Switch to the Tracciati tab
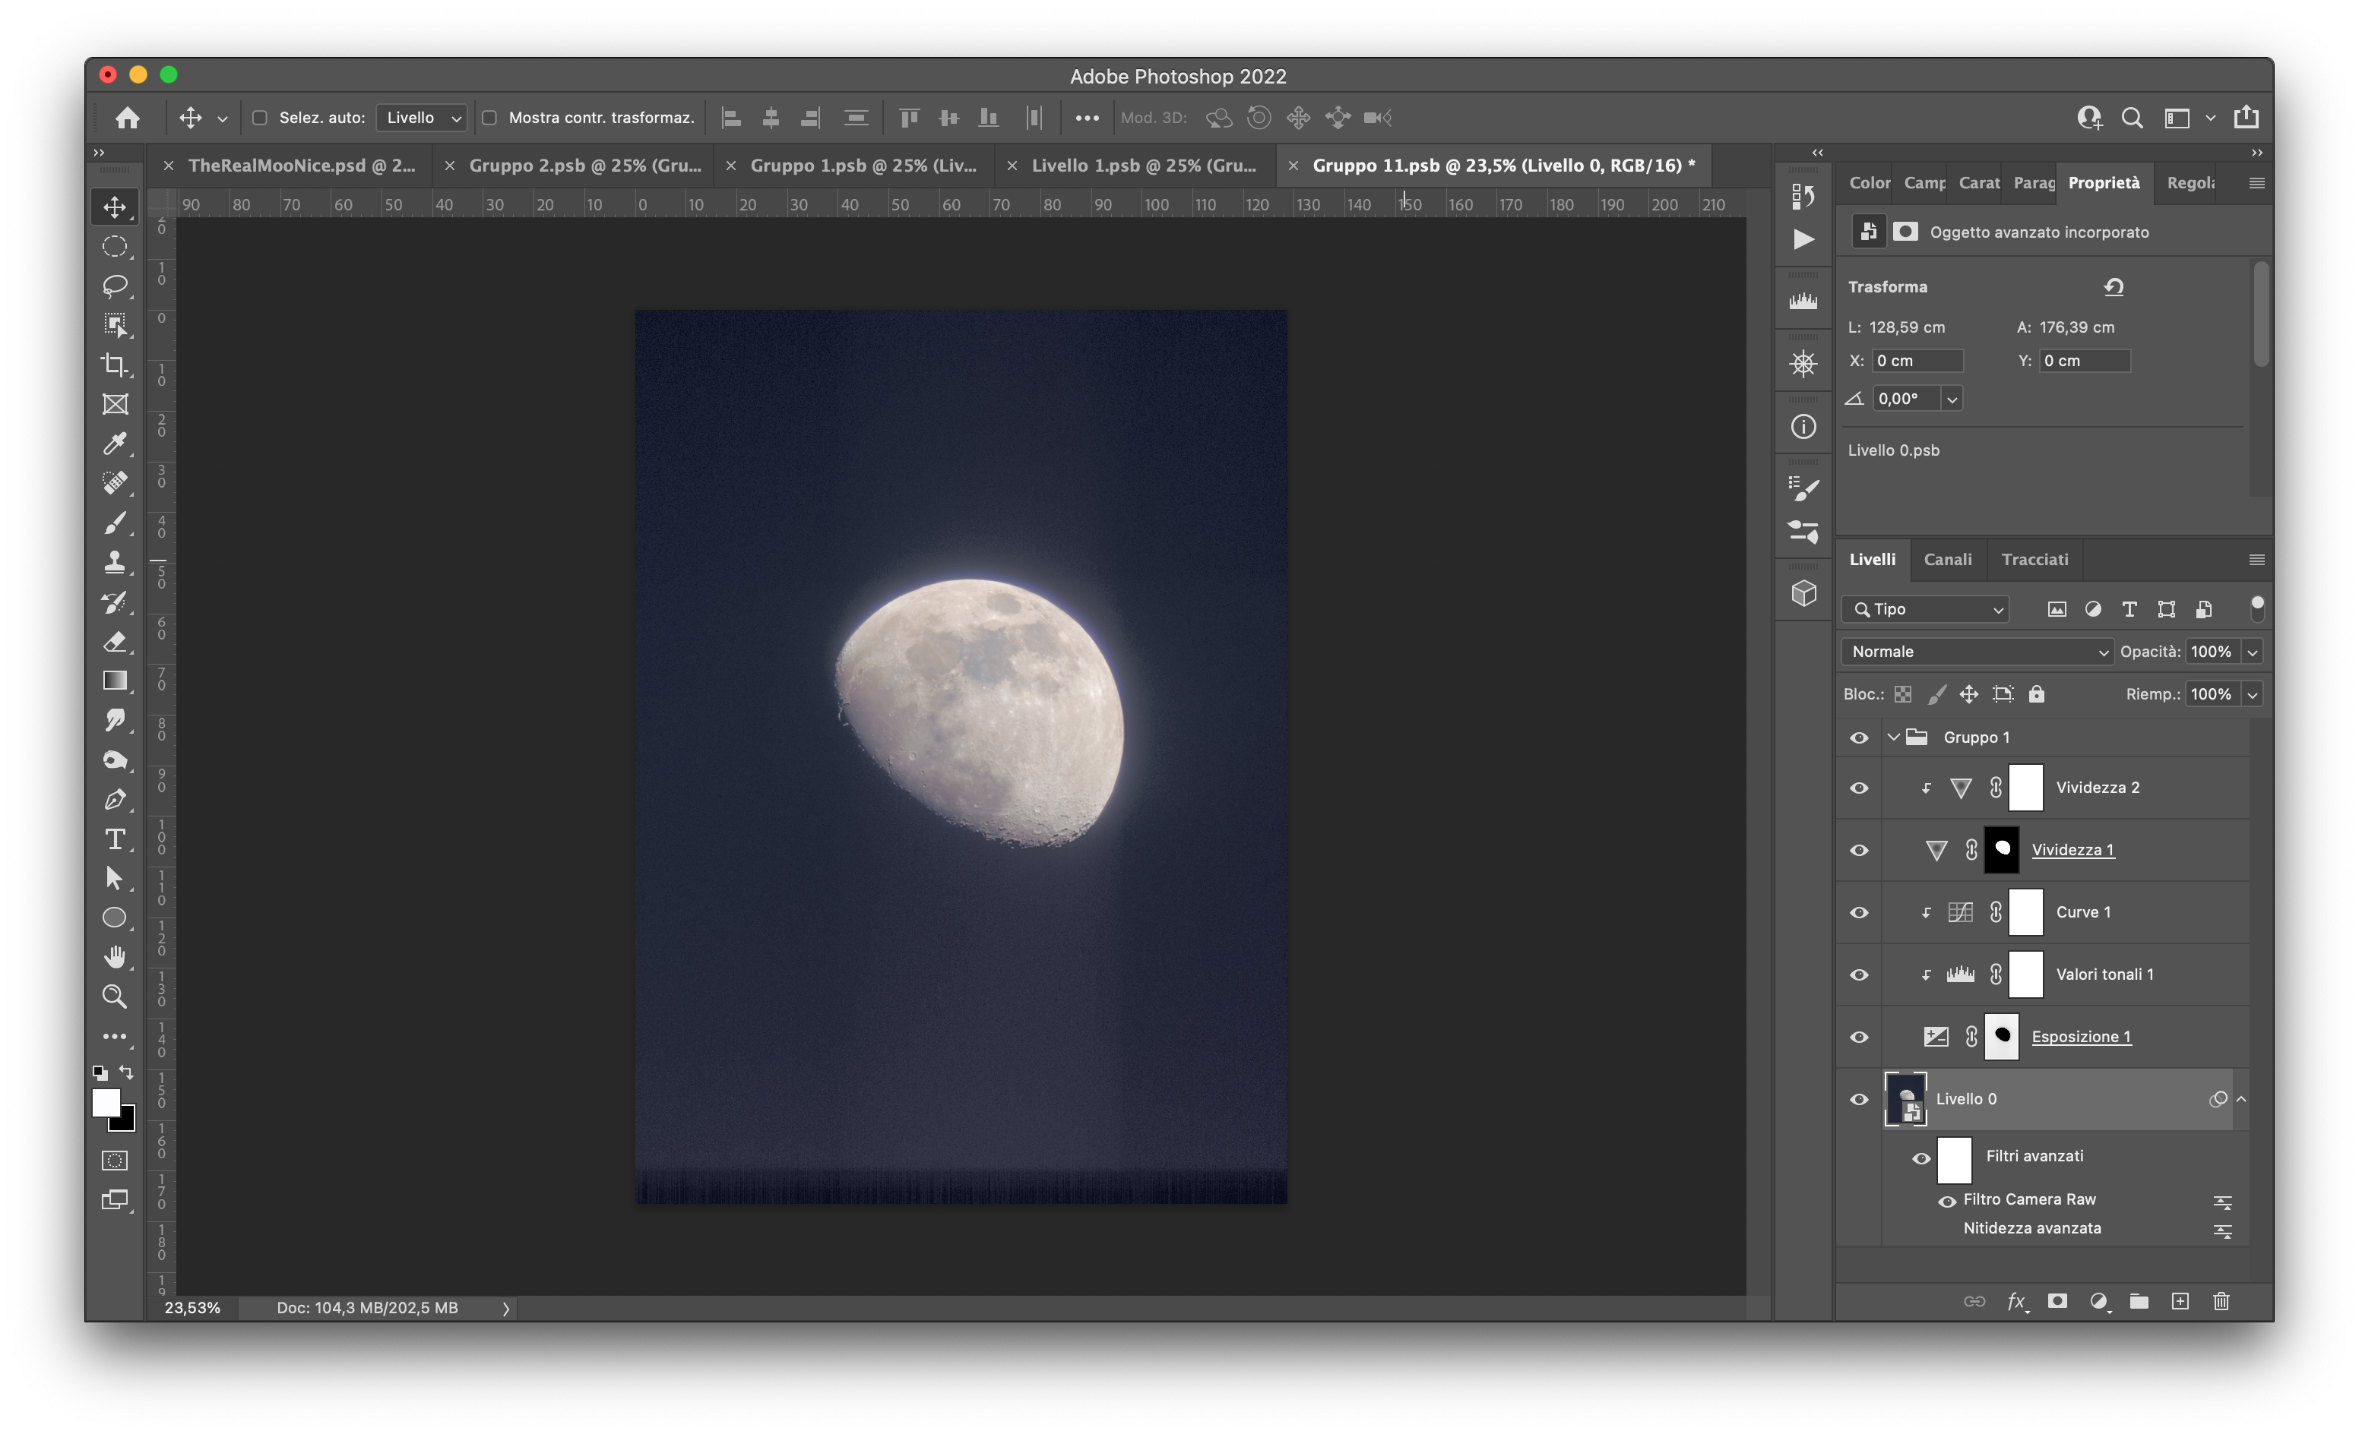2359x1434 pixels. click(2034, 560)
